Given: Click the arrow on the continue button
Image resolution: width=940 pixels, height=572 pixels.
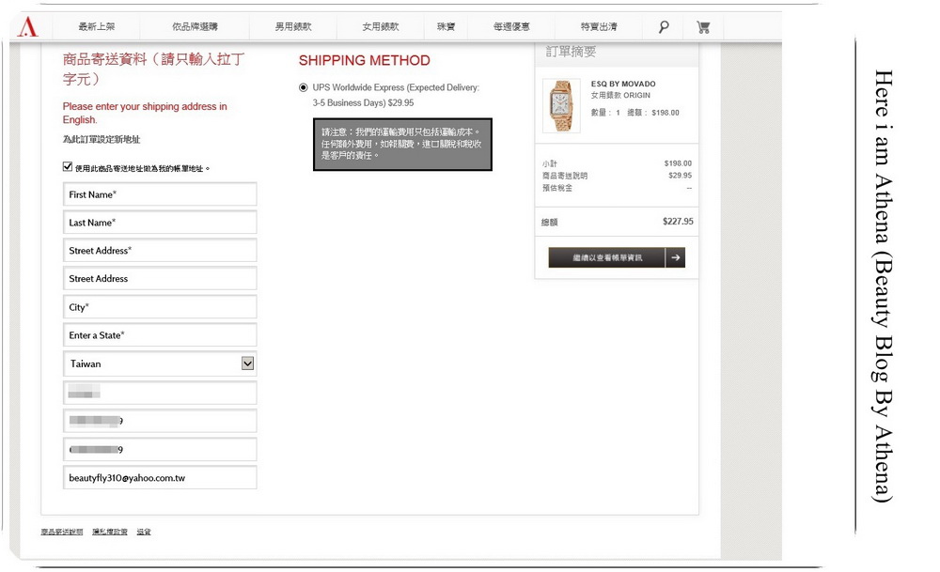Looking at the screenshot, I should (676, 257).
